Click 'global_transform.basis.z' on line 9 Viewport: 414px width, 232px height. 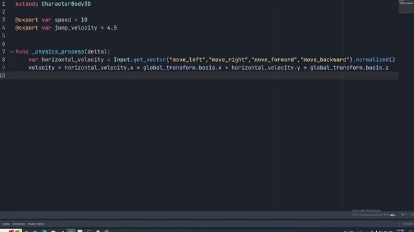coord(349,68)
